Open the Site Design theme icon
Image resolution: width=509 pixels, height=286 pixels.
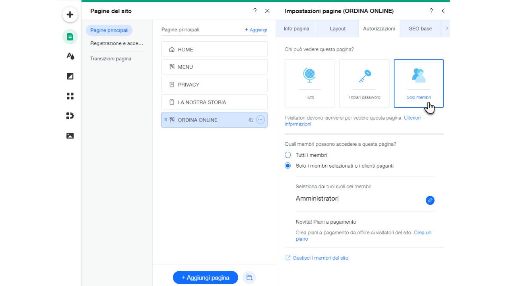[x=70, y=56]
